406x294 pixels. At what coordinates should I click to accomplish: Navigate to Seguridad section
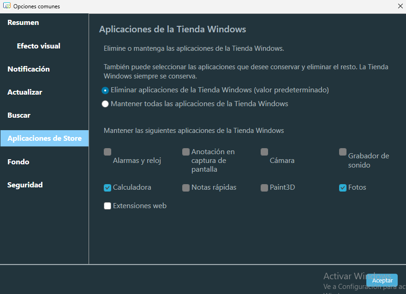coord(25,185)
